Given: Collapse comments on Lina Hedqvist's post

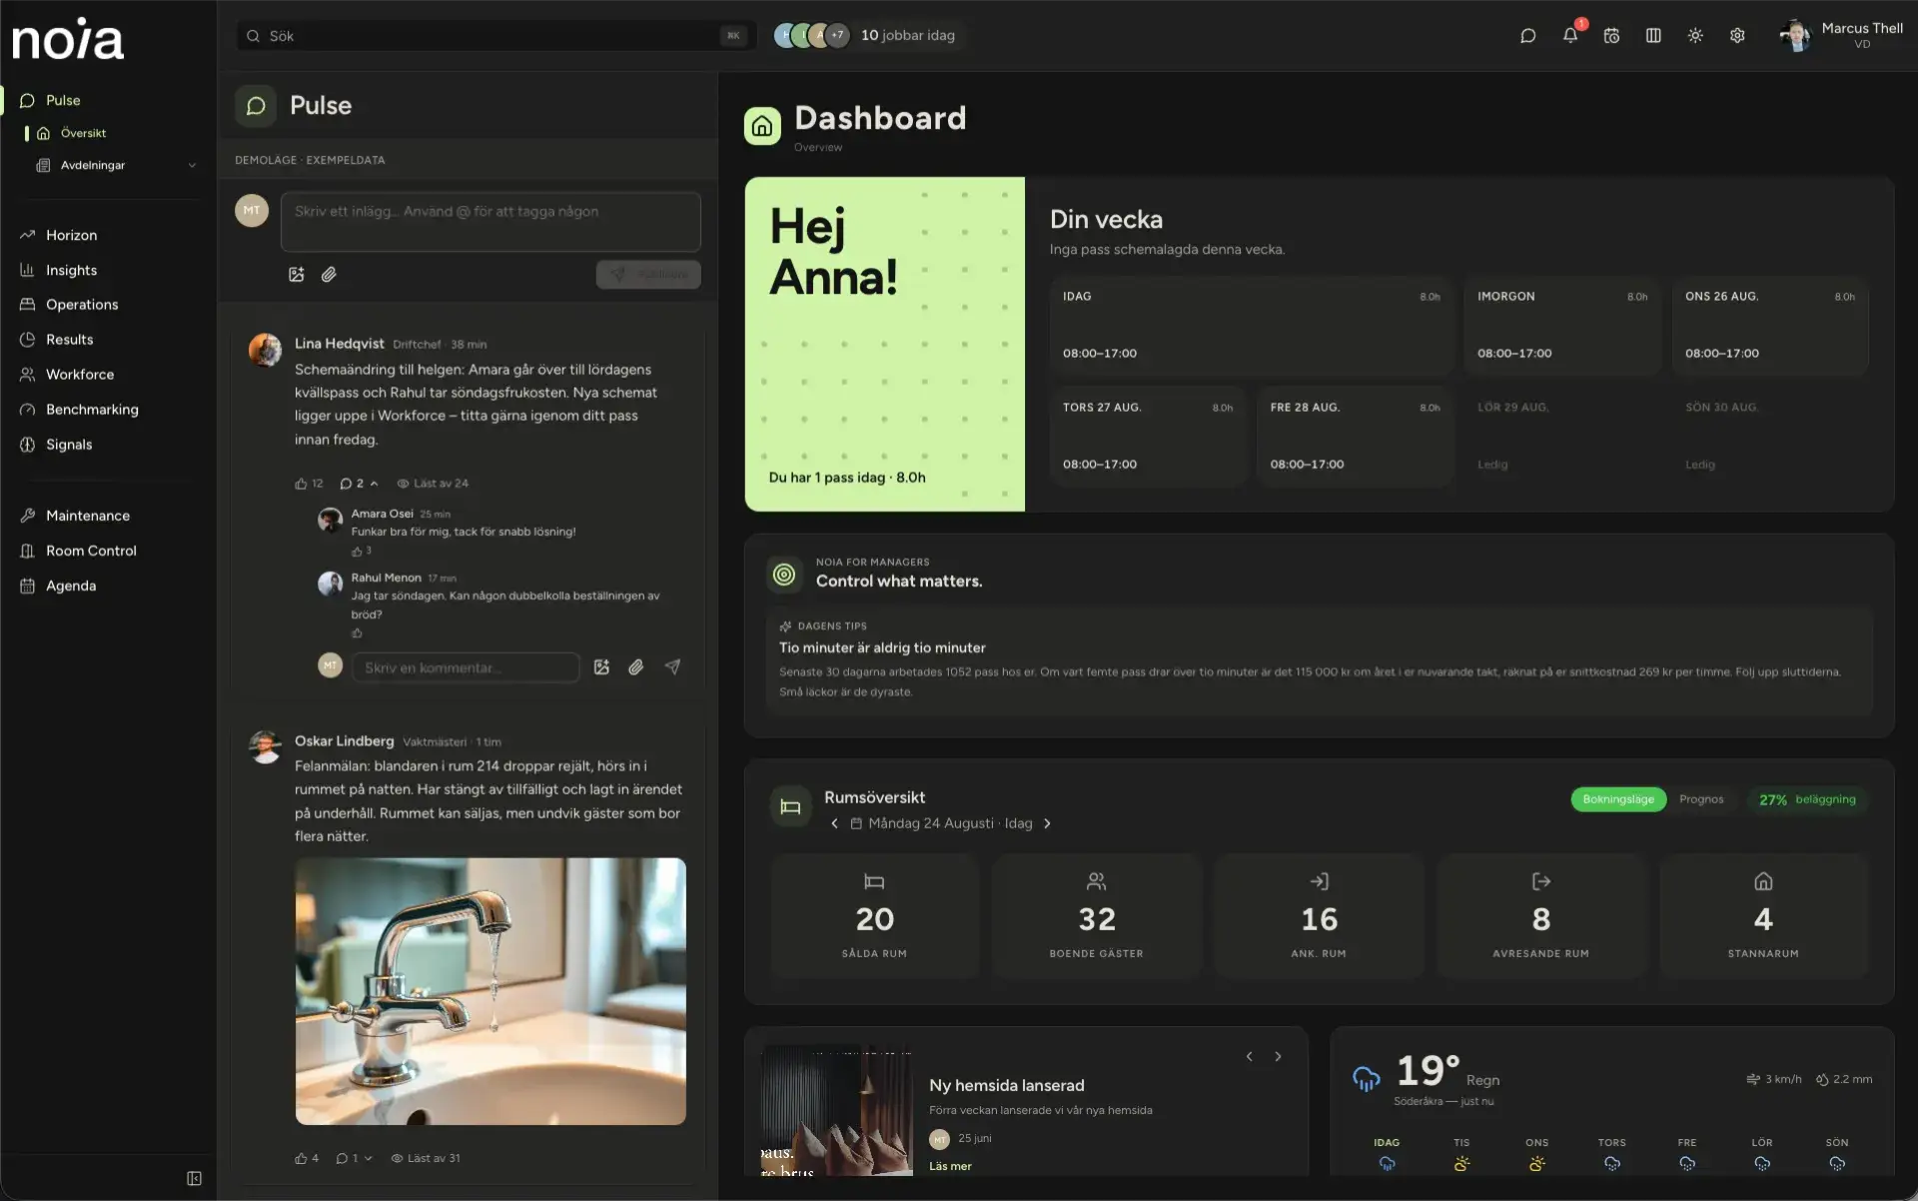Looking at the screenshot, I should pos(359,484).
